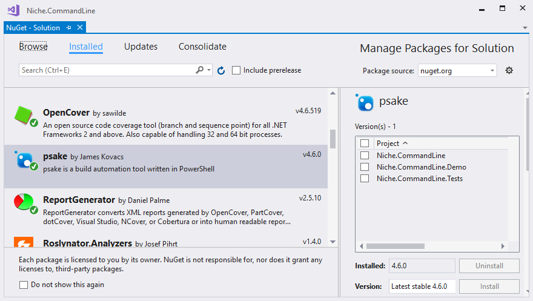Image resolution: width=533 pixels, height=301 pixels.
Task: Refresh the package list
Action: [221, 70]
